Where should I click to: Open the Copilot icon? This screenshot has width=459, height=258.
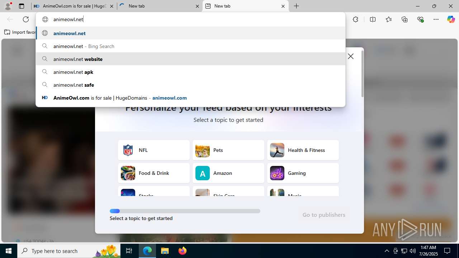tap(451, 19)
